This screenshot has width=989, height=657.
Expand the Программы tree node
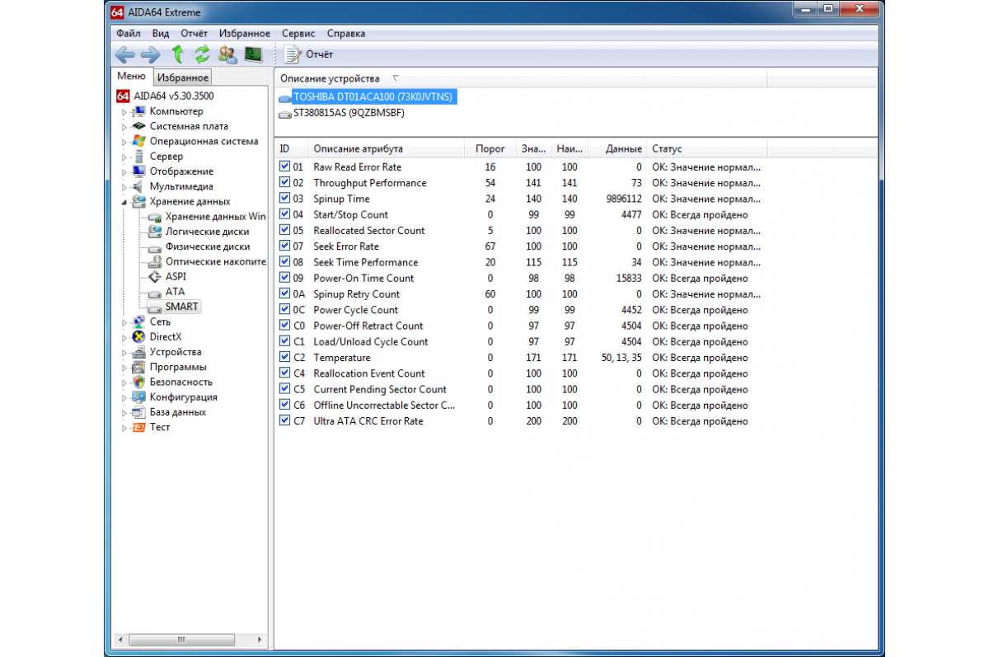click(x=124, y=368)
